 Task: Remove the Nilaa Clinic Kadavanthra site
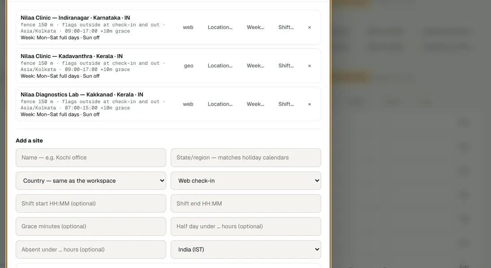click(x=310, y=66)
